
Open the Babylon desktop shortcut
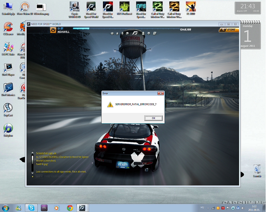[x=8, y=130]
